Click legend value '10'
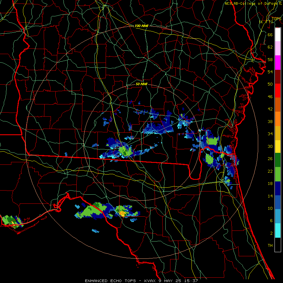283x283 pixels. (270, 208)
